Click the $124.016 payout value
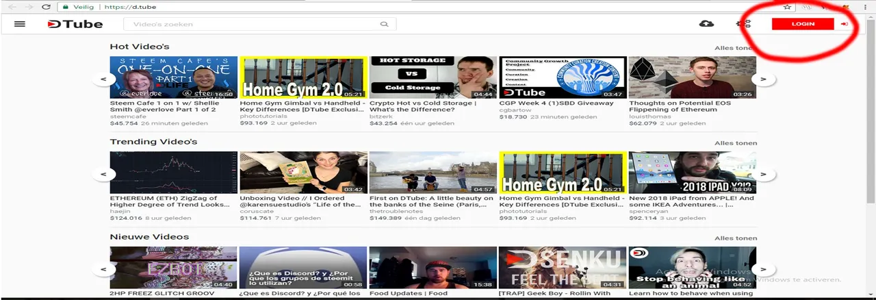 point(126,218)
